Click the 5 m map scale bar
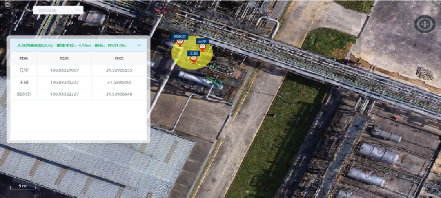Screen dimensions: 441x198 tap(22, 187)
